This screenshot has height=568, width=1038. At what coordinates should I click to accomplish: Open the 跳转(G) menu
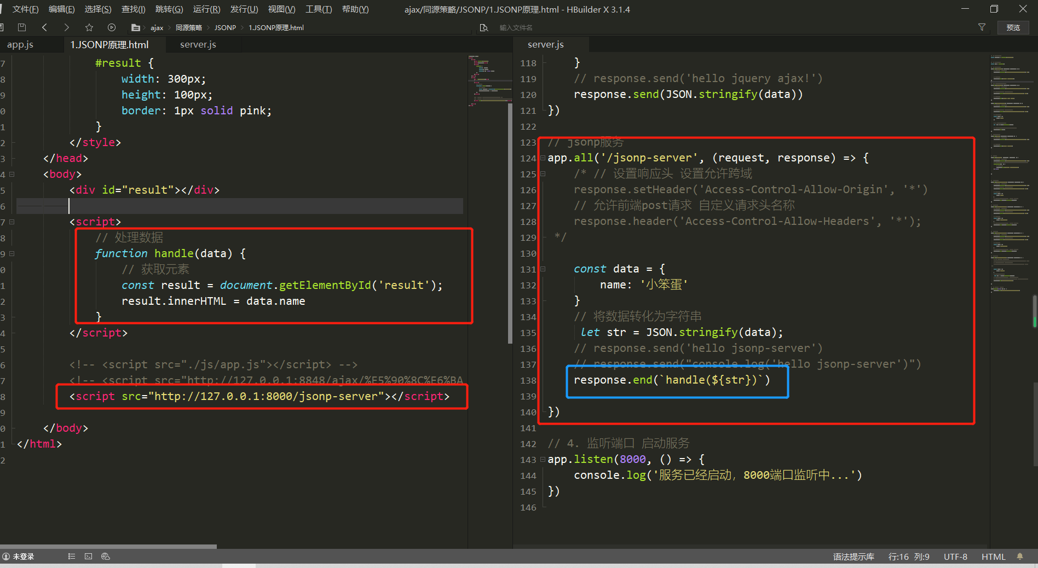click(x=169, y=9)
